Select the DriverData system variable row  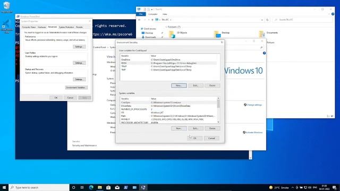(168, 106)
